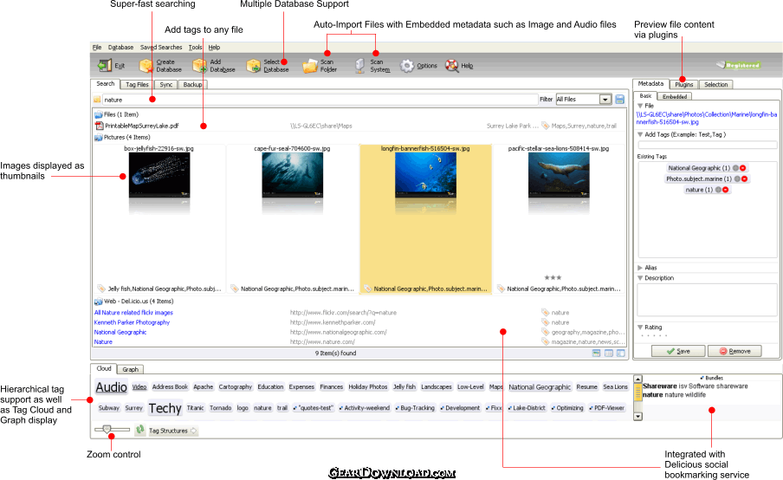This screenshot has width=783, height=480.
Task: Click the green refresh icon beside Tag Structures
Action: [140, 430]
